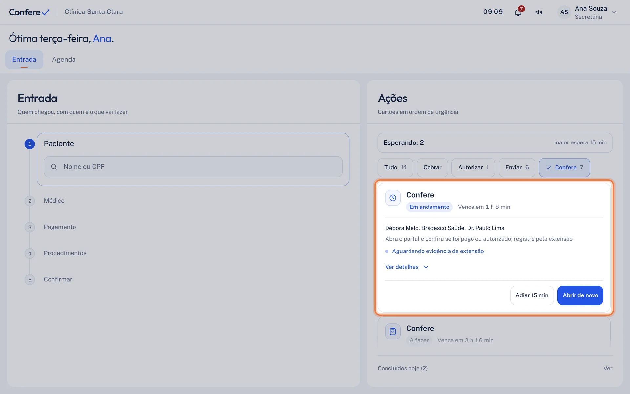Select the Entrada tab

(x=24, y=59)
